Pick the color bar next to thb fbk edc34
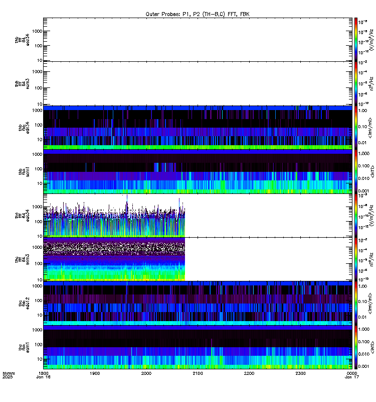Image resolution: width=376 pixels, height=402 pixels. (356, 128)
